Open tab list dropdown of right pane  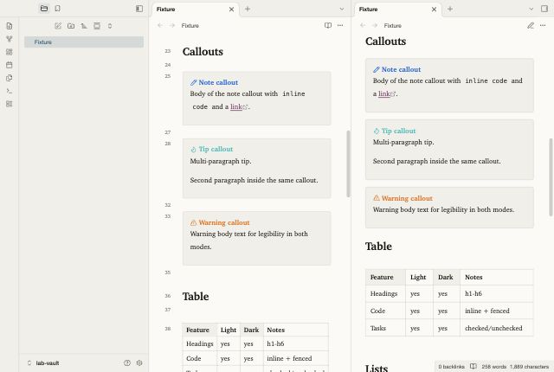point(531,9)
